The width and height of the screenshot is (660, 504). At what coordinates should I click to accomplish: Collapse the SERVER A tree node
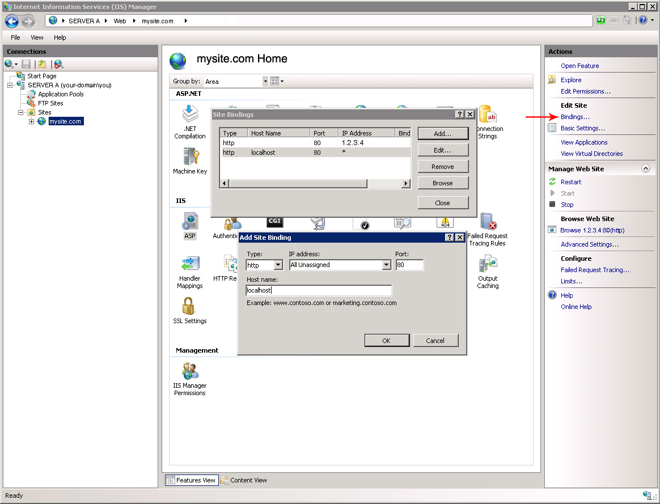click(x=10, y=85)
